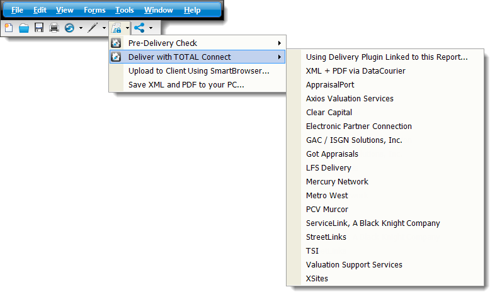Viewport: 490px width, 292px height.
Task: Open the dropdown arrow beside the Sync icon
Action: click(81, 28)
